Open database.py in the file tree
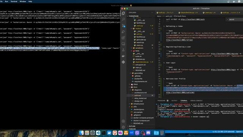This screenshot has height=137, width=243. (x=140, y=59)
